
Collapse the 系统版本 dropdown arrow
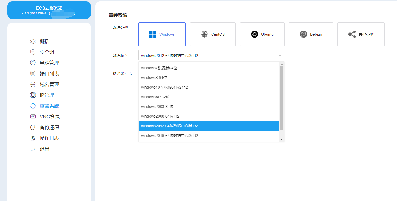pos(280,55)
